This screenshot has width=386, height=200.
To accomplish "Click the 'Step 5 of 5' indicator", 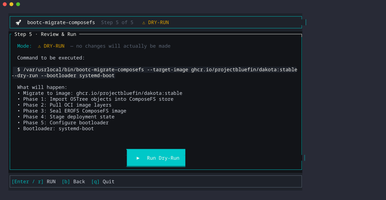I will [117, 22].
